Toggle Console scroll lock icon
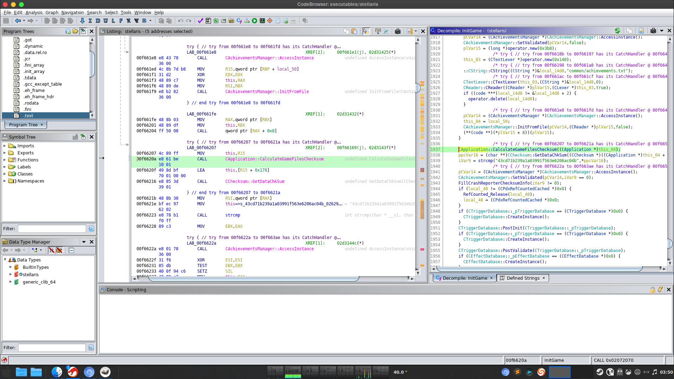This screenshot has height=379, width=674. point(652,290)
